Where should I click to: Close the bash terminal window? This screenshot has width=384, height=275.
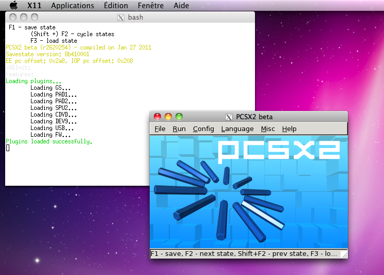click(13, 17)
